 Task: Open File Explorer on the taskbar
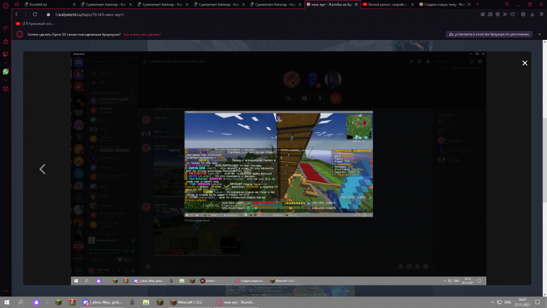point(146,303)
